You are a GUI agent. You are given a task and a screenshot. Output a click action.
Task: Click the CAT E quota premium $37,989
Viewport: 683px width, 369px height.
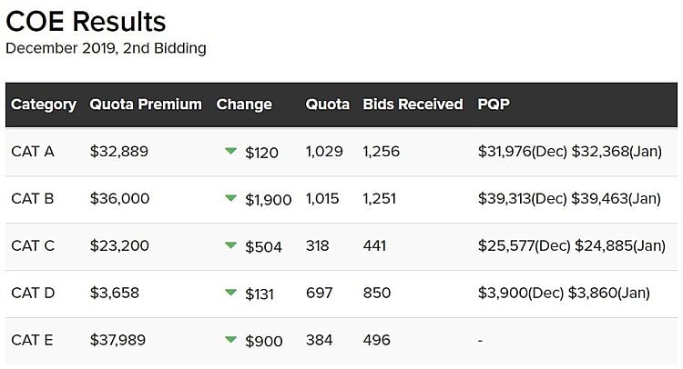[117, 340]
